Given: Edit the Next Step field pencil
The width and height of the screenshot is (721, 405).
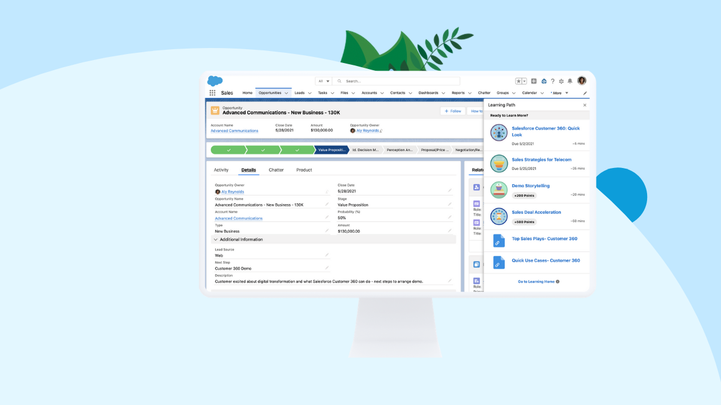Looking at the screenshot, I should pos(327,268).
